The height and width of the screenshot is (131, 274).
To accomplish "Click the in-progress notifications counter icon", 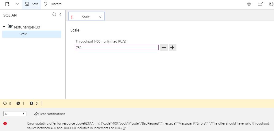I will 5,103.
